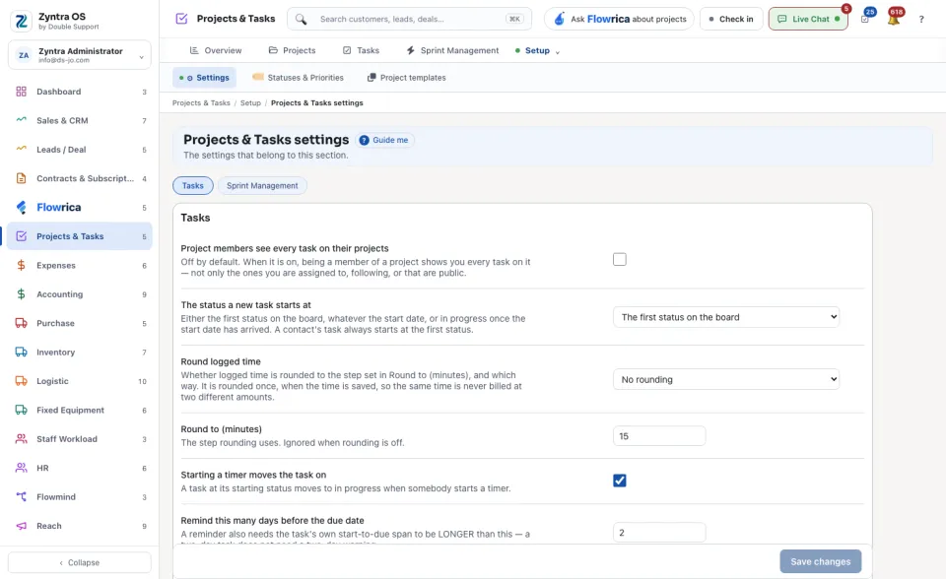The height and width of the screenshot is (579, 946).
Task: Click the Check in button
Action: pyautogui.click(x=731, y=19)
